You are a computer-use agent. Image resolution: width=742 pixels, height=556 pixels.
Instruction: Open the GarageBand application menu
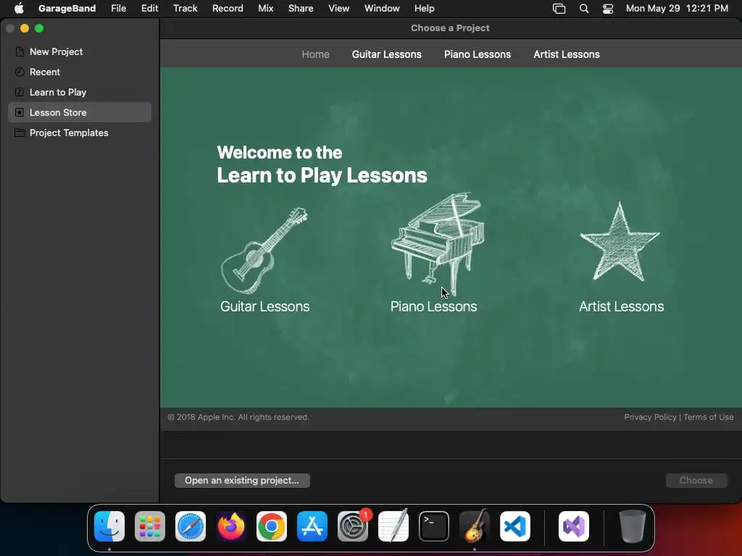(x=67, y=9)
